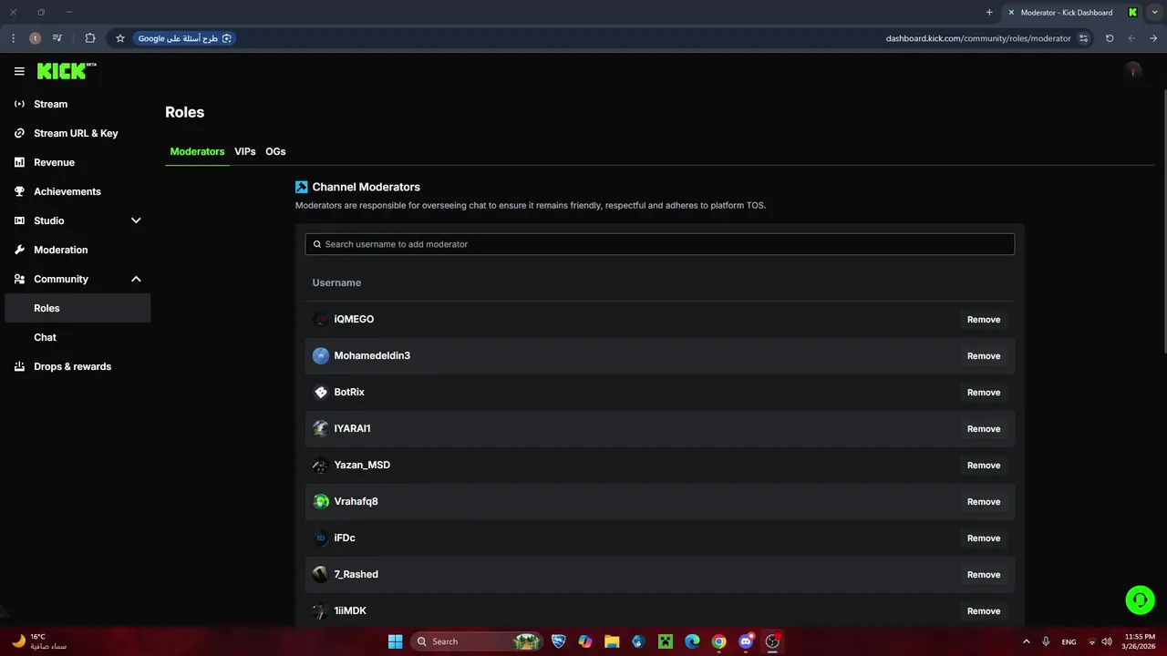Viewport: 1167px width, 656px height.
Task: Remove 1iiMDK as moderator
Action: click(984, 611)
